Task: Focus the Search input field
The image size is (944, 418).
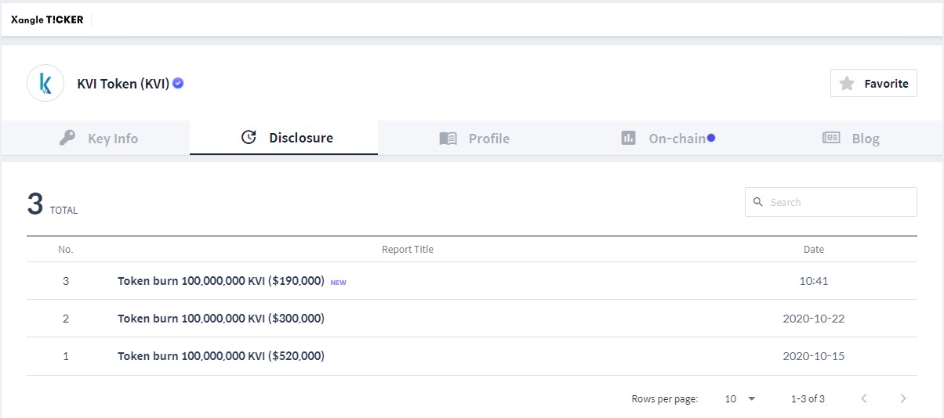Action: [x=831, y=202]
